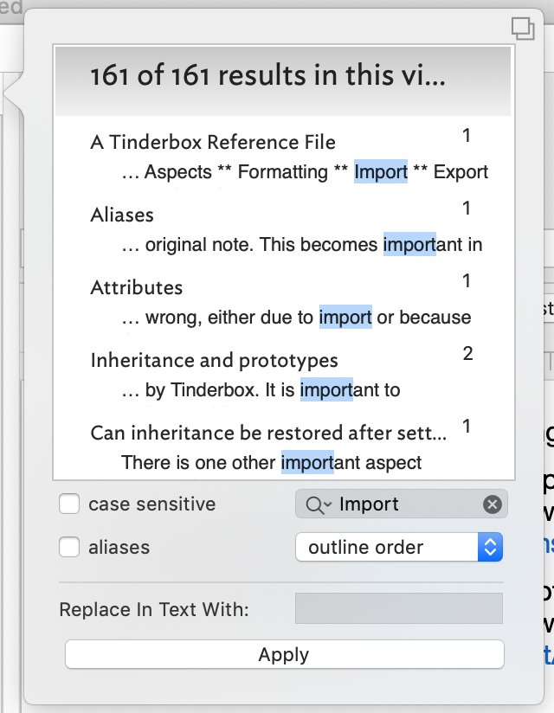Click the 'This becomes important' snippet under Aliases

pyautogui.click(x=302, y=245)
